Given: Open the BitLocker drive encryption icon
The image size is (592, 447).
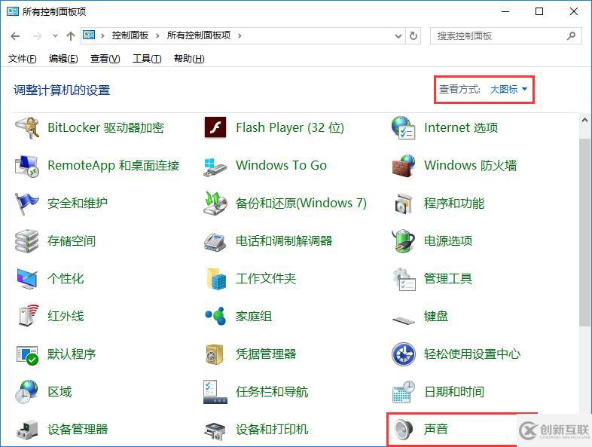Looking at the screenshot, I should [27, 127].
